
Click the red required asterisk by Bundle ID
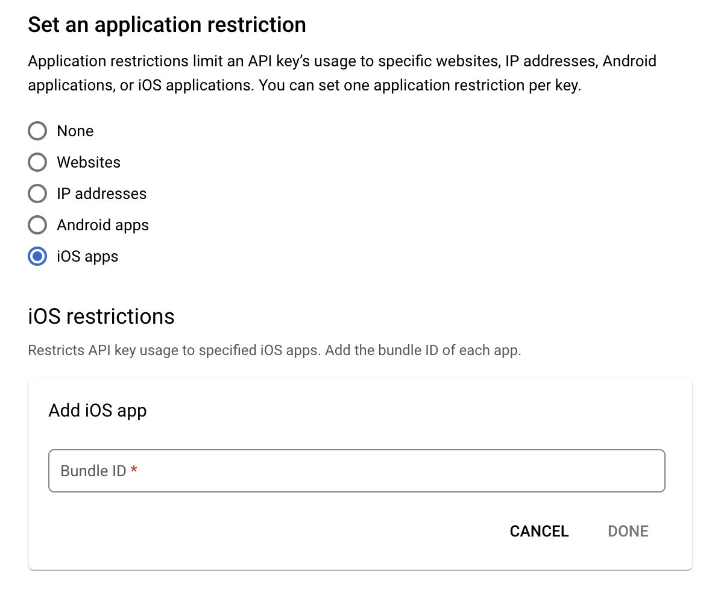pos(134,470)
